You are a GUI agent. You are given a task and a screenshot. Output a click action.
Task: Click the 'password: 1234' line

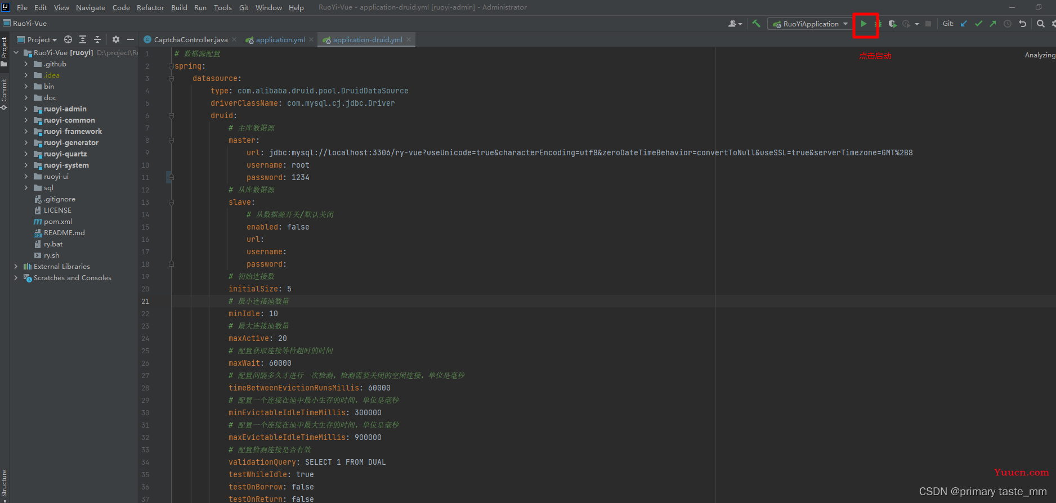(x=278, y=177)
